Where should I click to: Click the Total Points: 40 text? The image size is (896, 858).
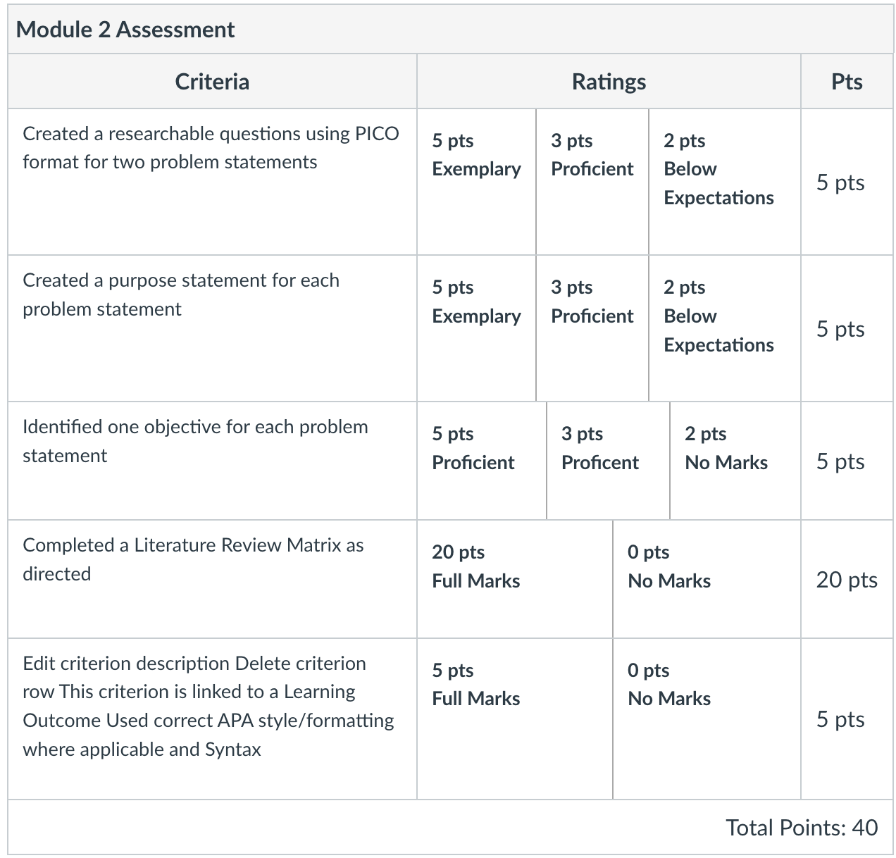pyautogui.click(x=802, y=827)
